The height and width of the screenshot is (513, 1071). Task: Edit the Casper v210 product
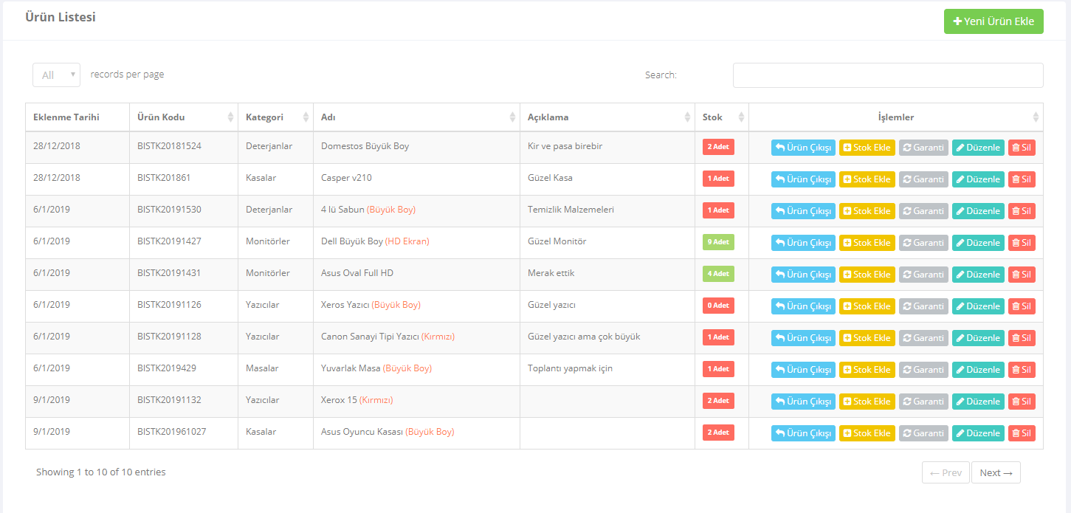(978, 179)
